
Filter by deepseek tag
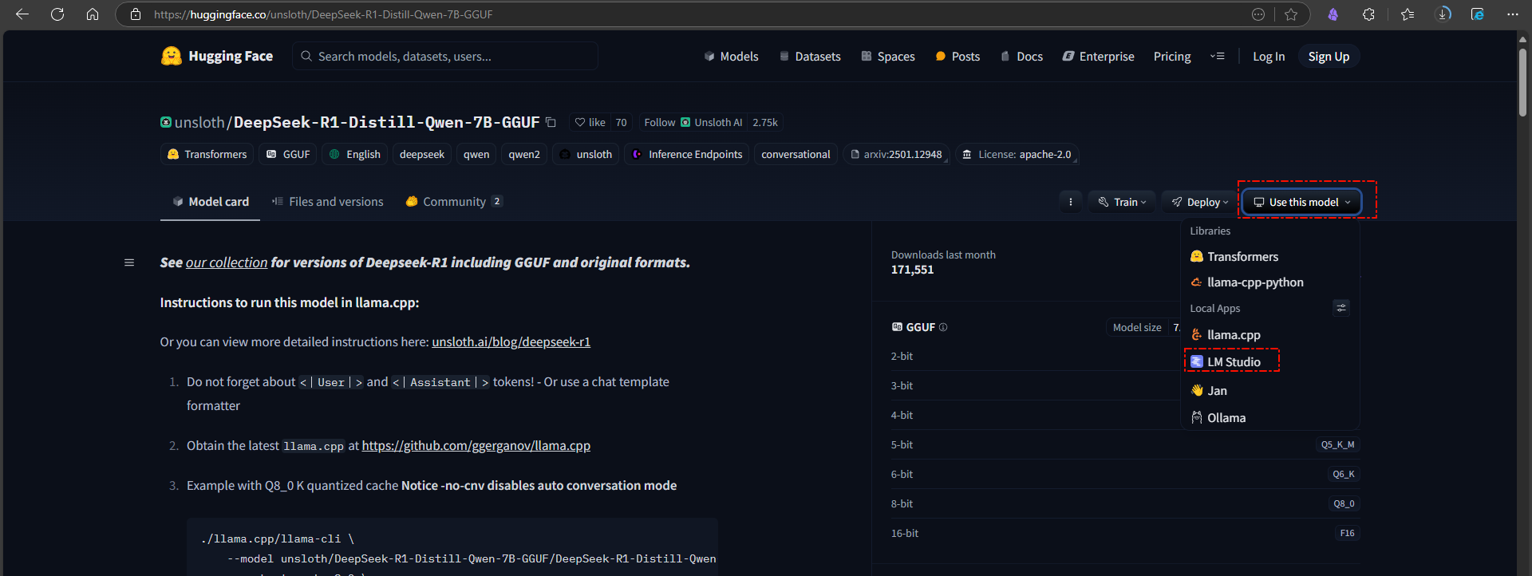coord(421,154)
